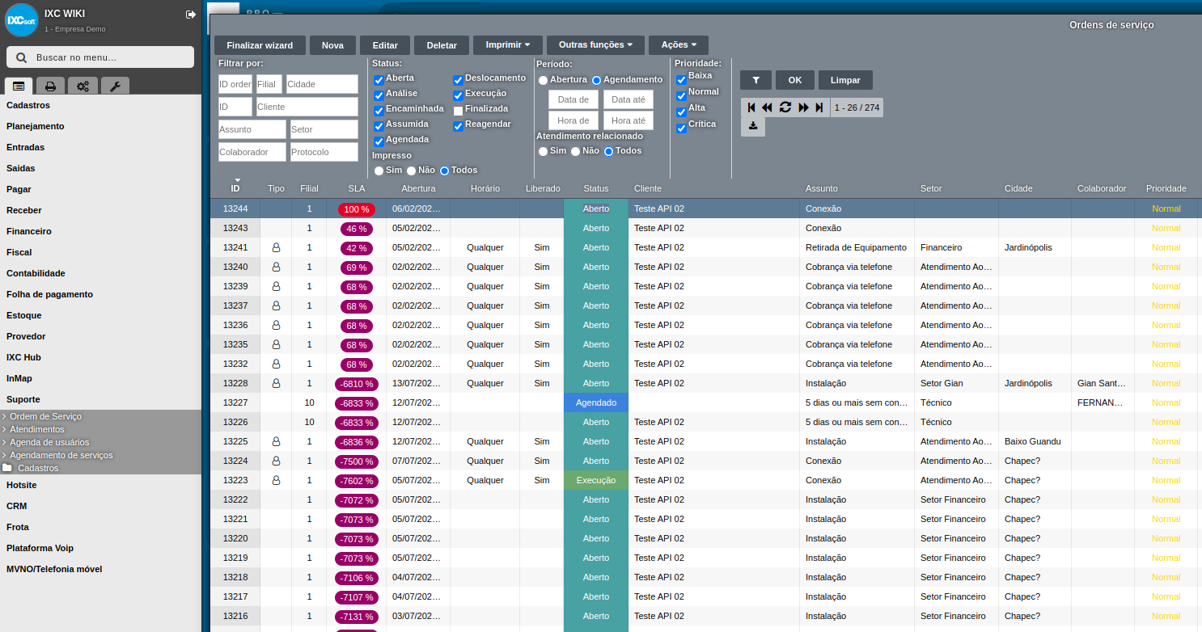The image size is (1202, 632).
Task: Click the red 100 % SLA badge
Action: click(357, 209)
